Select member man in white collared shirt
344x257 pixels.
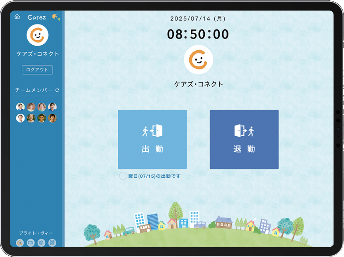pos(42,118)
